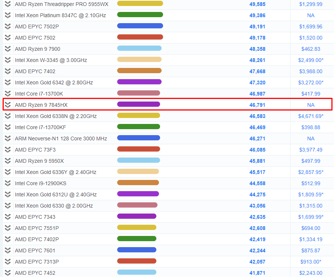Open AMD Ryzen 9 5950X CPU link
334x277 pixels.
click(39, 161)
